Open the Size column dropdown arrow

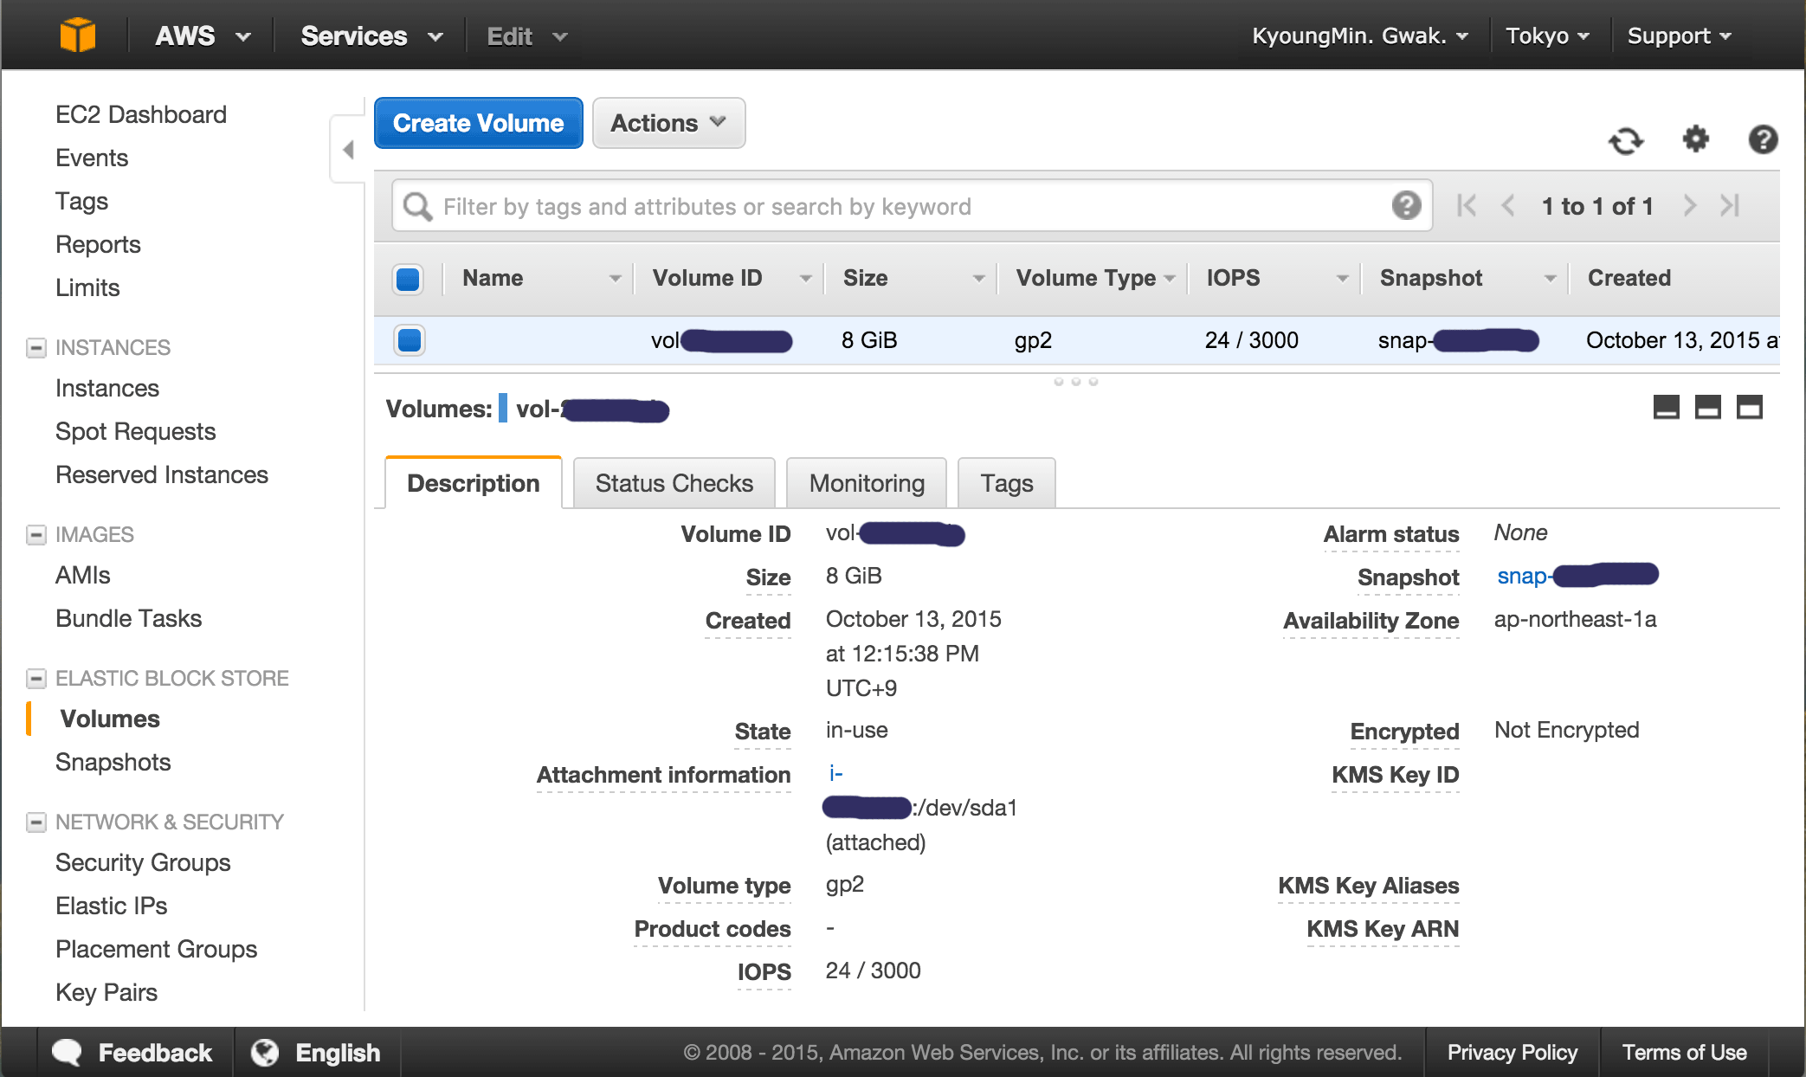coord(978,279)
